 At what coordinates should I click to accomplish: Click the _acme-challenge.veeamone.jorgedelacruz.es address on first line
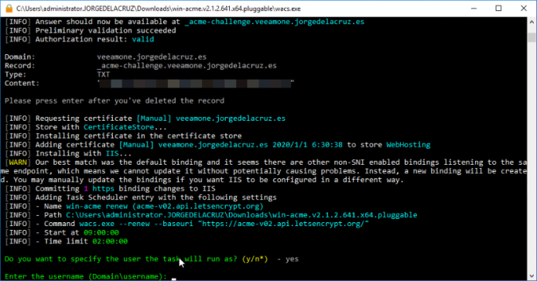click(275, 22)
